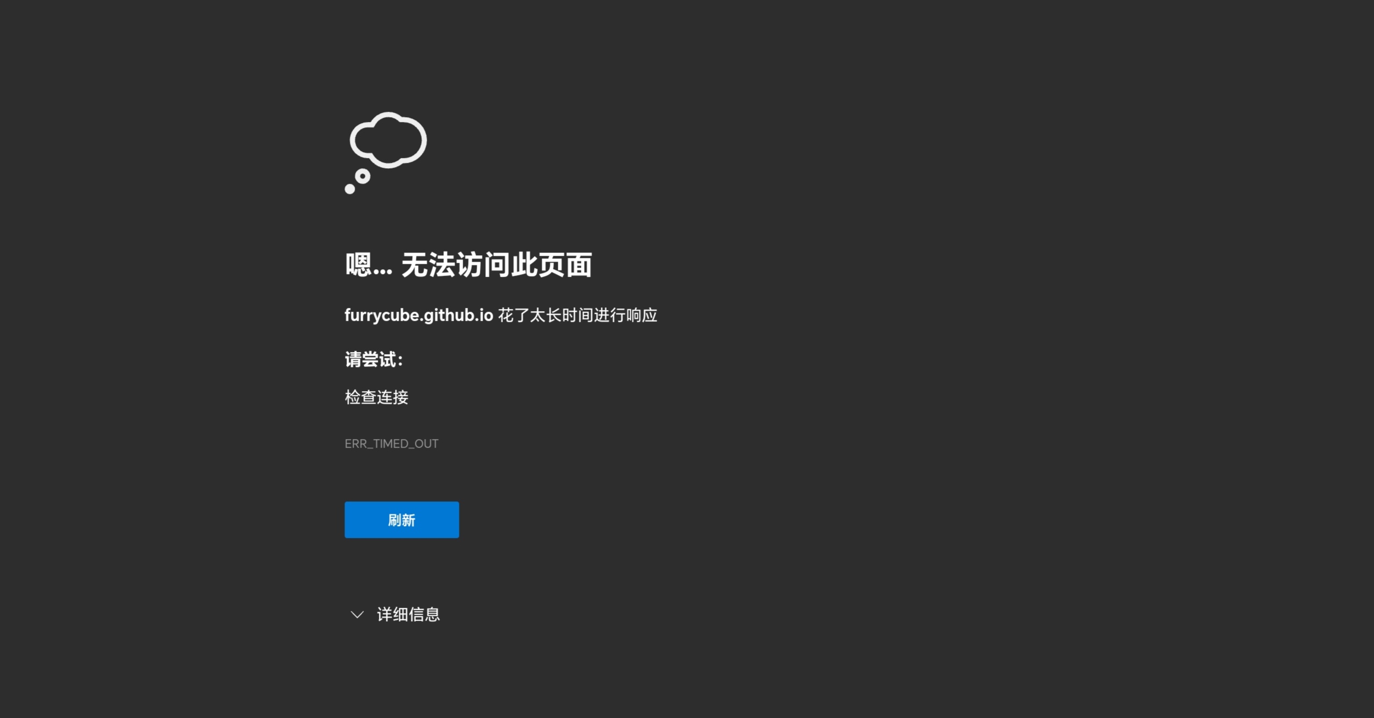
Task: Click the 嗯 word in the heading
Action: pos(358,265)
